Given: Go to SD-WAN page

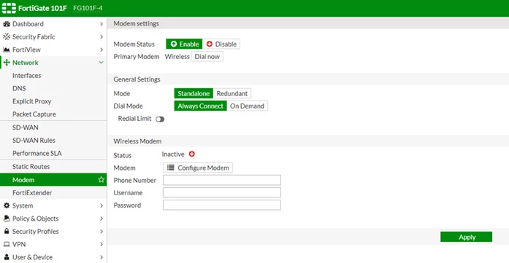Looking at the screenshot, I should [53, 127].
